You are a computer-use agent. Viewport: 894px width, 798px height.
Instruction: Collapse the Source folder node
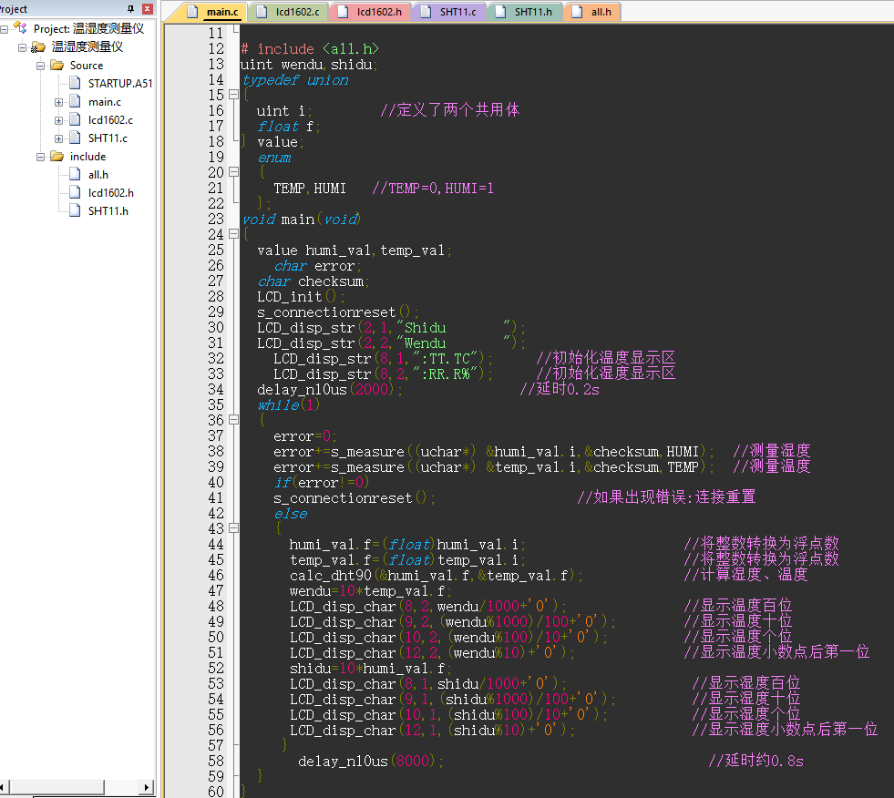(x=41, y=66)
